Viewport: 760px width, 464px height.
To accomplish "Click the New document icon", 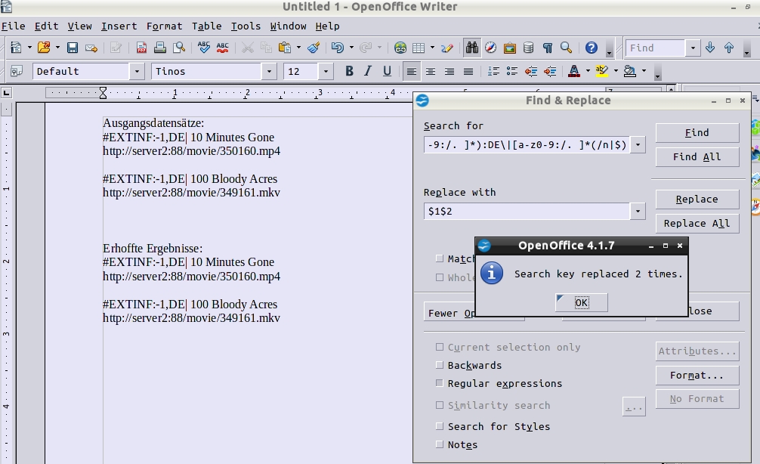I will [x=16, y=48].
